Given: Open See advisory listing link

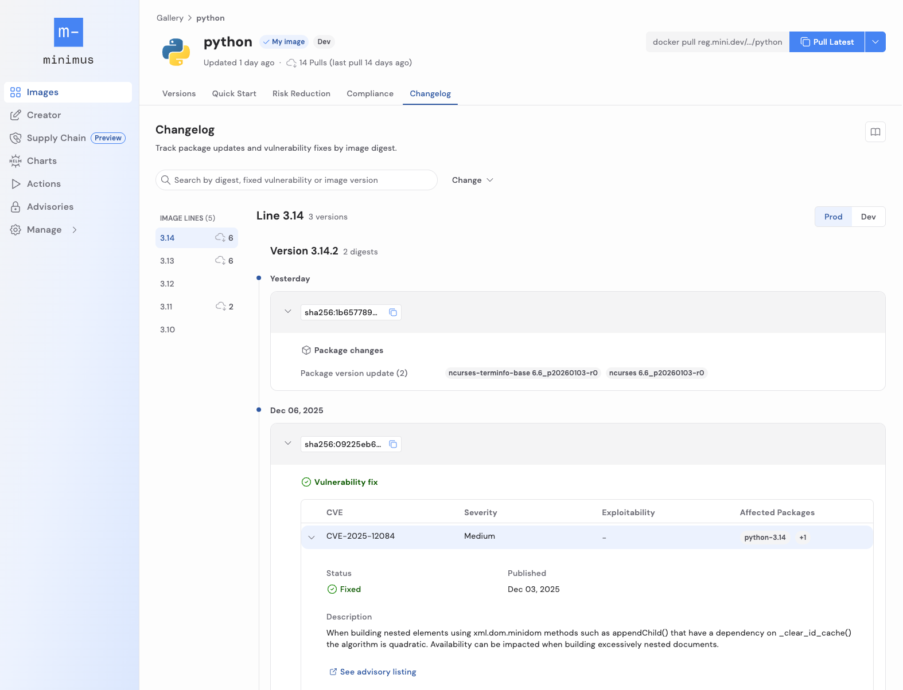Looking at the screenshot, I should point(372,672).
